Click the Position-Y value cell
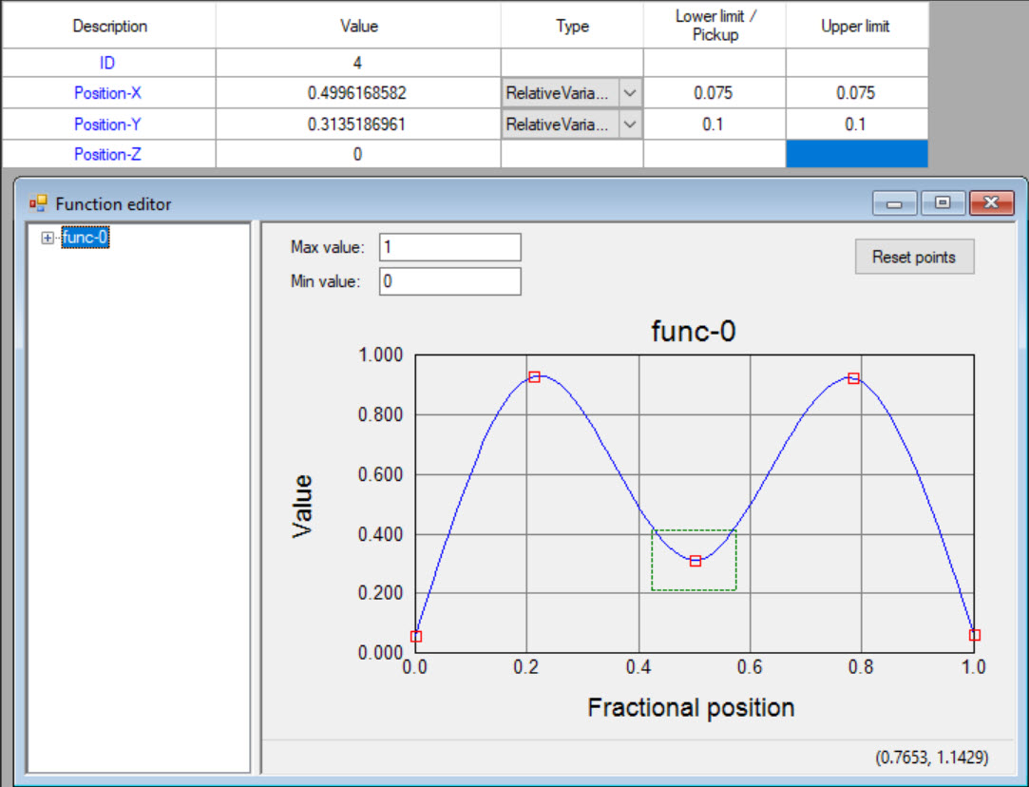 click(357, 125)
